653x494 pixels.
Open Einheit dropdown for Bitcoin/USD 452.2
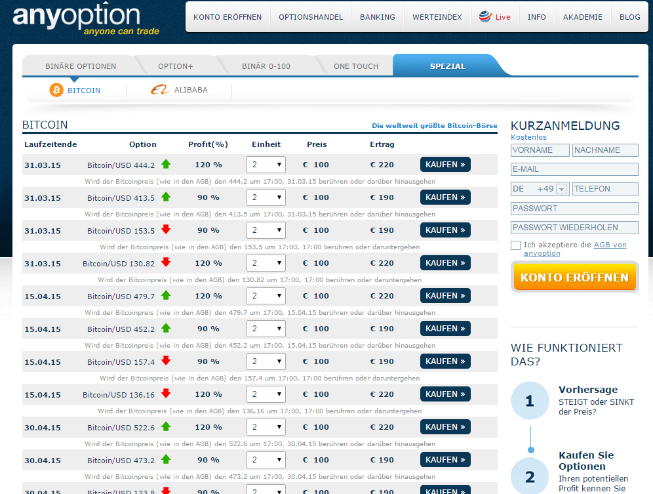coord(266,329)
